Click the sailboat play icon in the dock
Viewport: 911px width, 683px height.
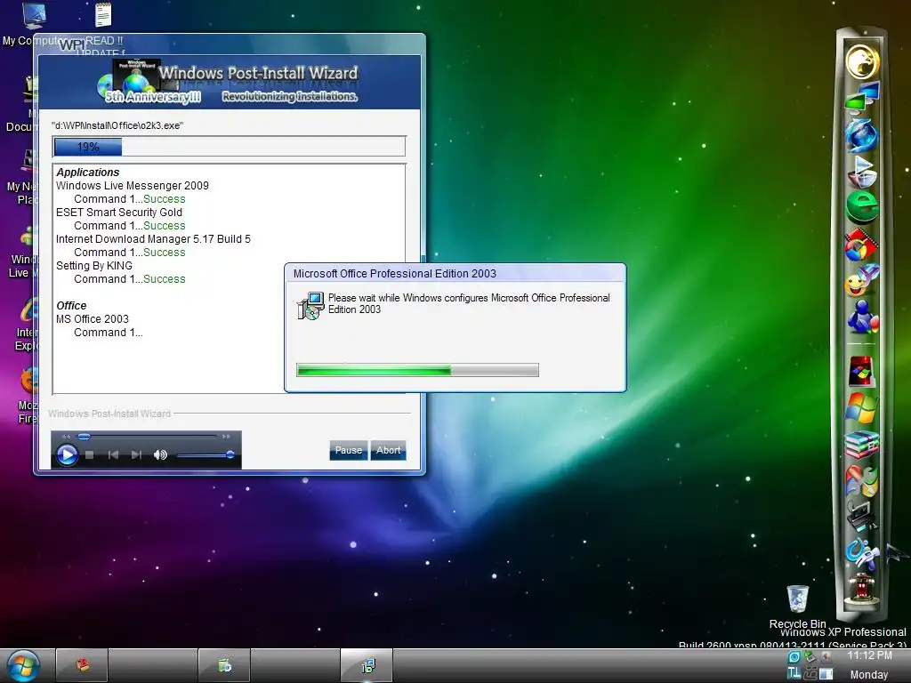click(x=862, y=172)
